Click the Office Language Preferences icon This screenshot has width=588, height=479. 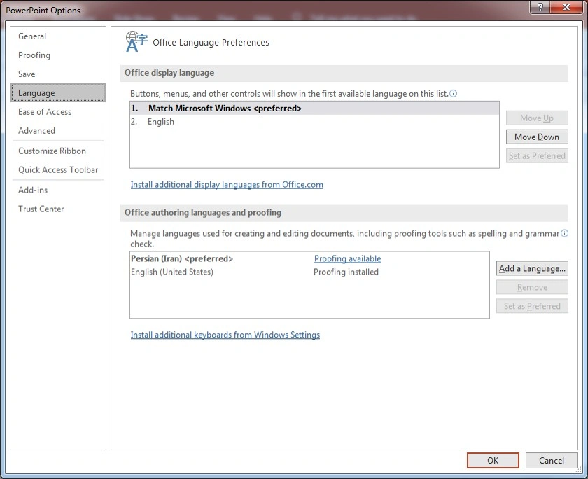136,42
